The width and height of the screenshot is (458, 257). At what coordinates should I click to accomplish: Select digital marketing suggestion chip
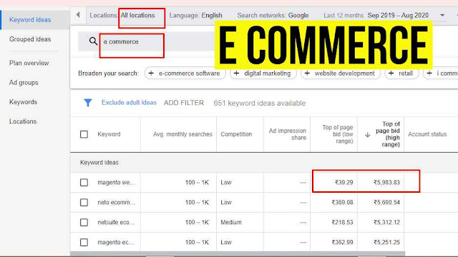(263, 73)
